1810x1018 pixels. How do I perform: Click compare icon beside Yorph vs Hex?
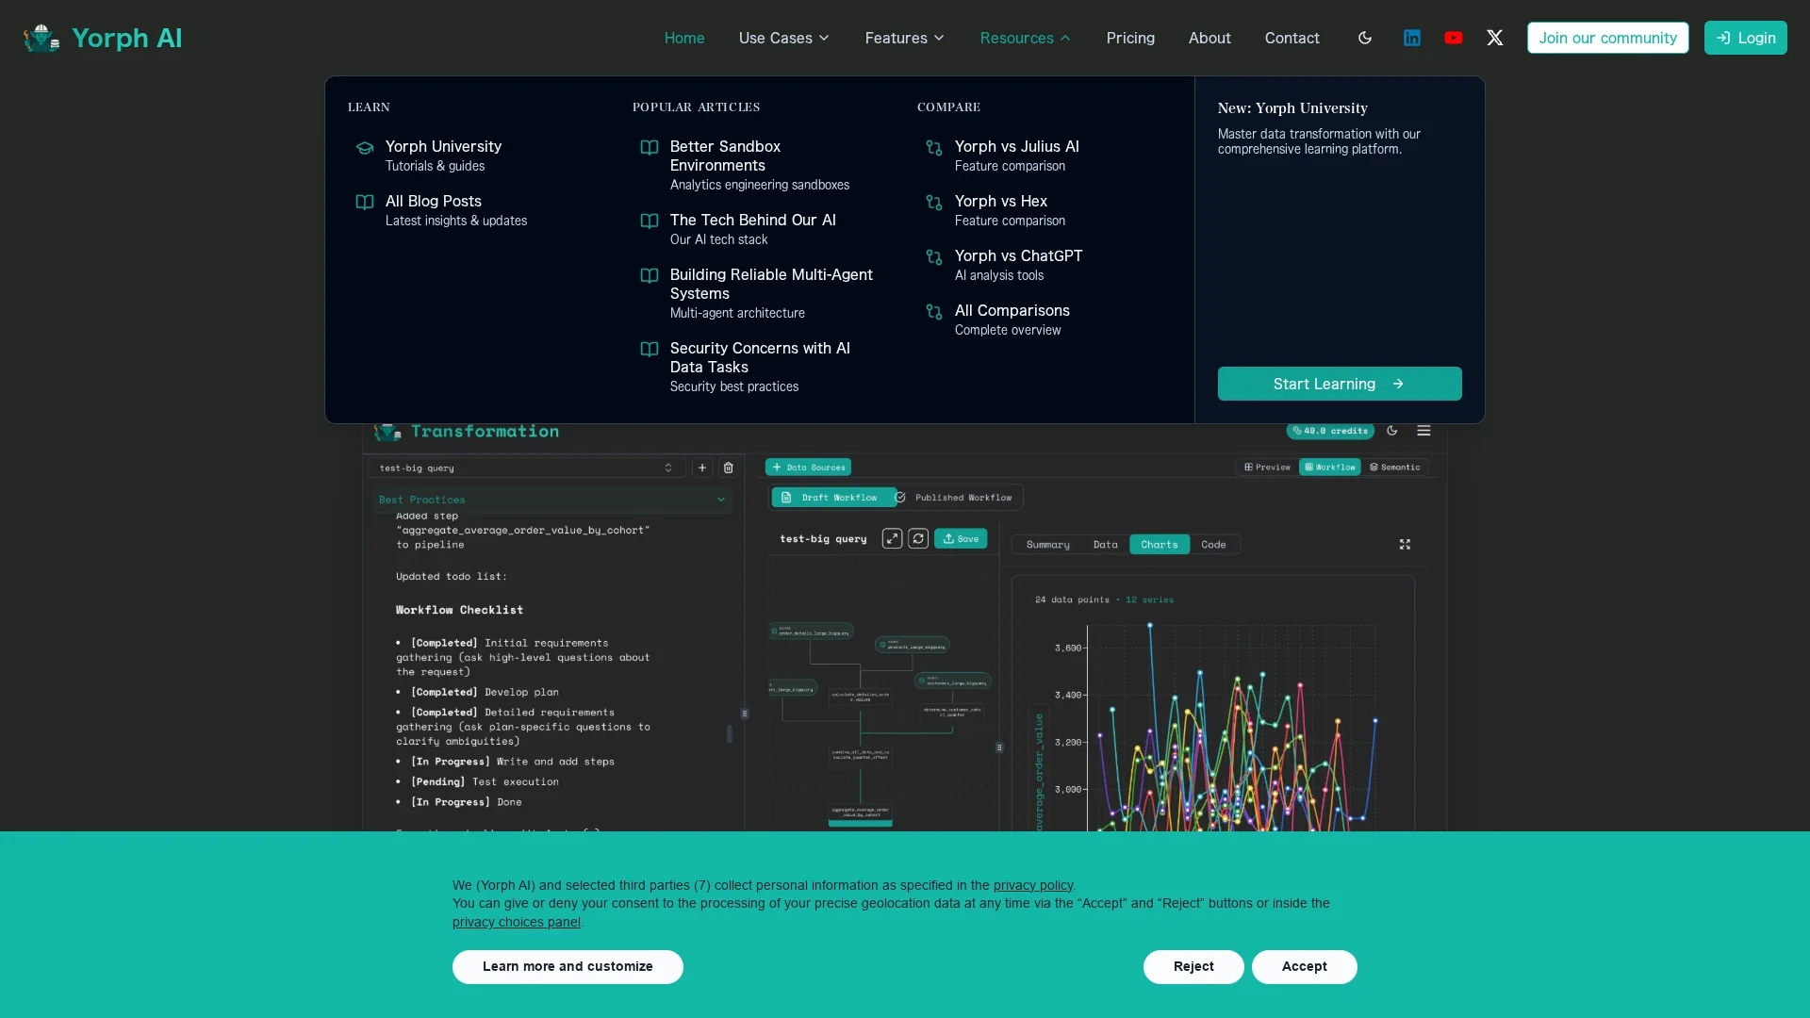tap(934, 203)
